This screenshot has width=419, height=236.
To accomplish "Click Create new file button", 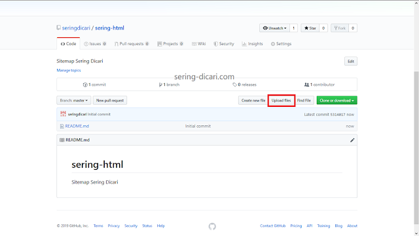I will (x=253, y=100).
